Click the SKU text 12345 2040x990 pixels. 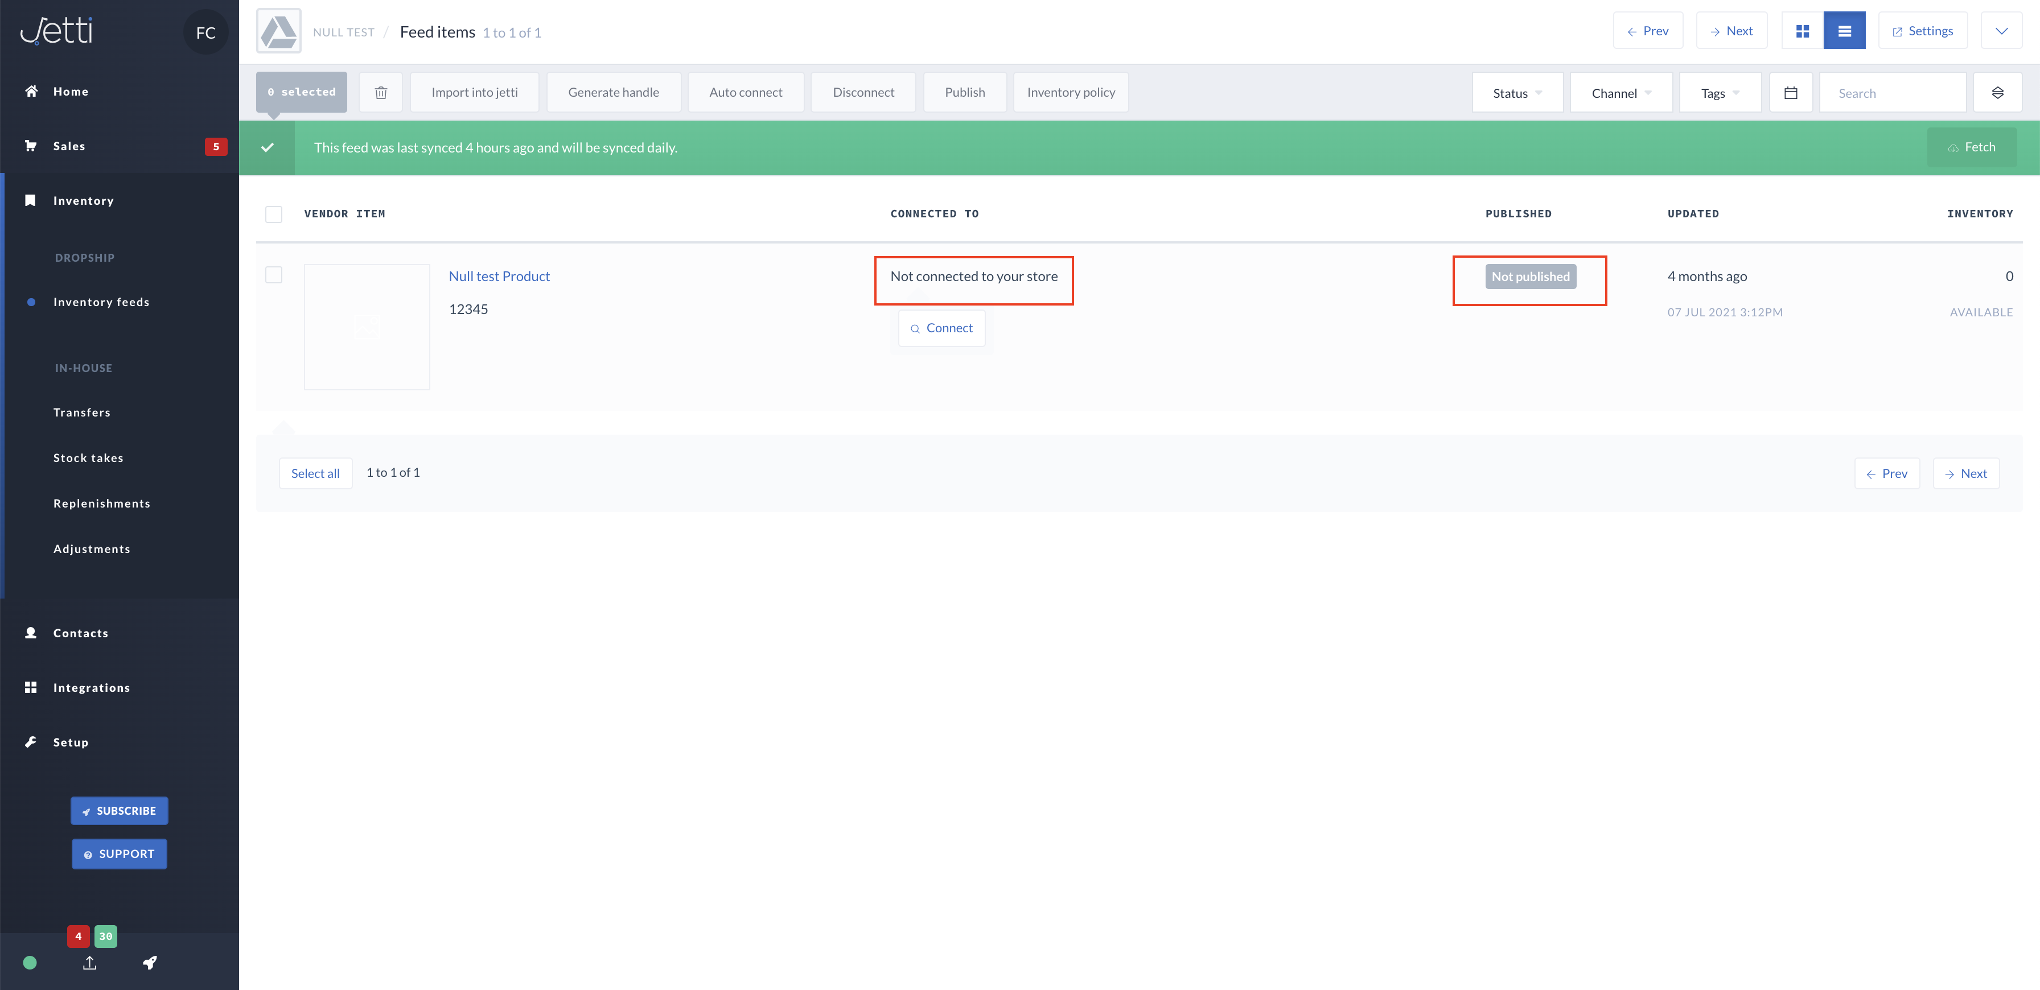pos(468,310)
